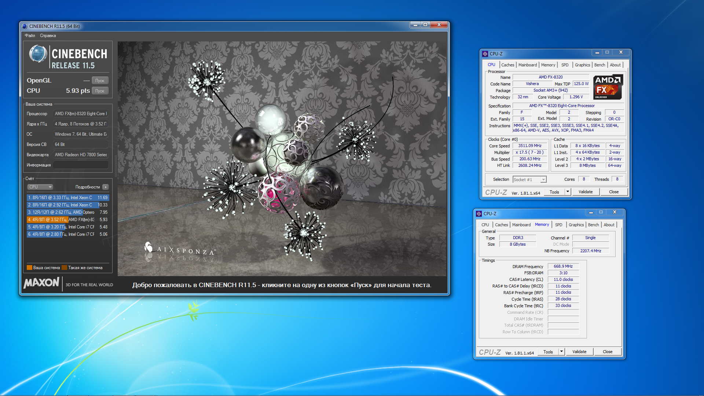Screen dimensions: 704x396
Task: Click Close button in lower CPU-Z window
Action: point(608,352)
